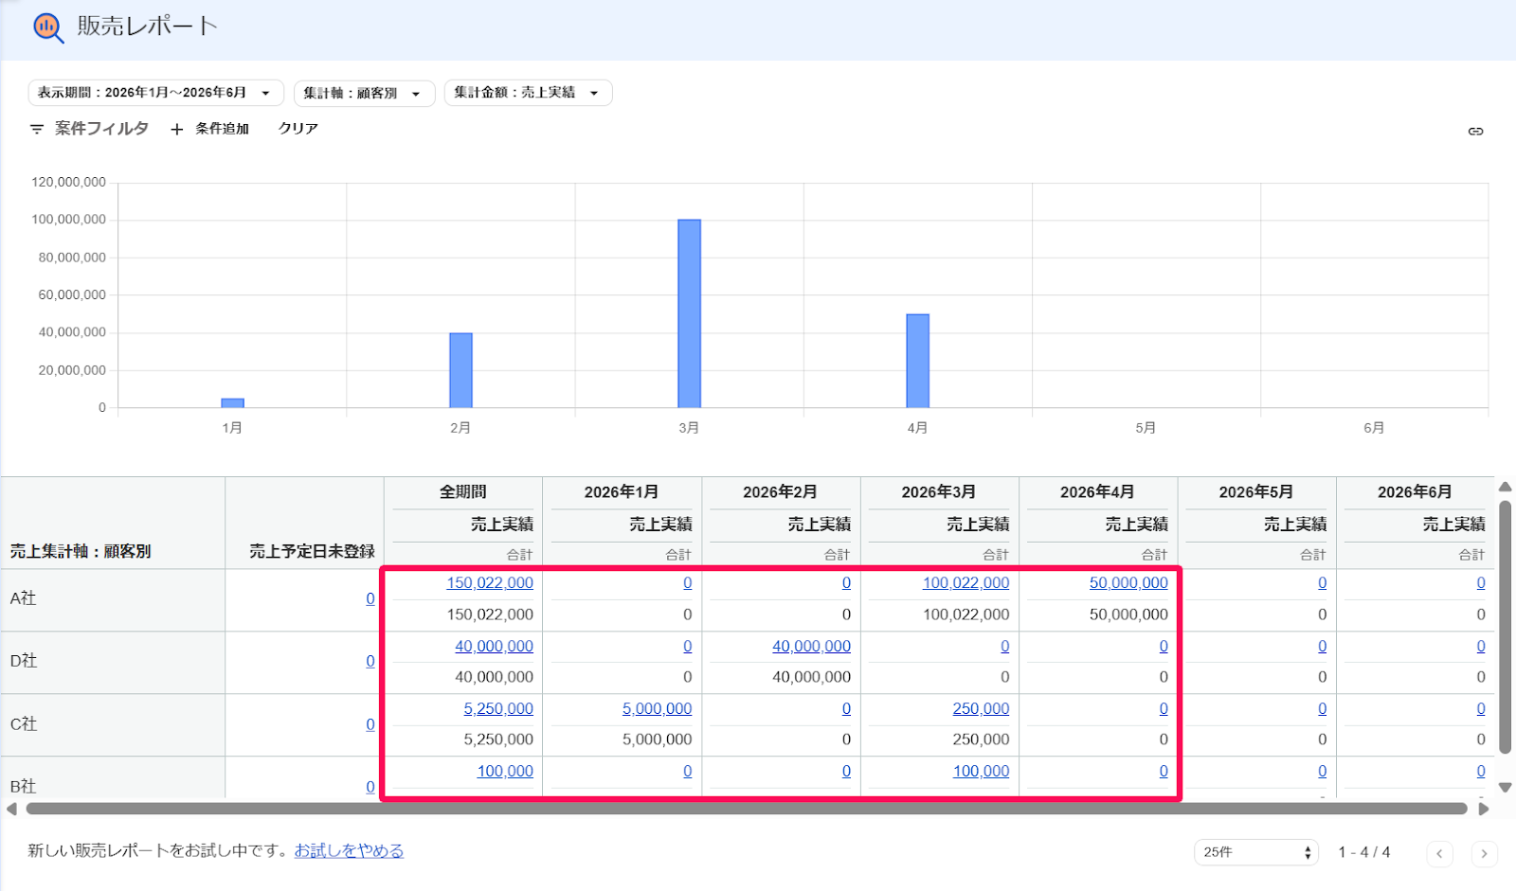Open B社 全期間 link 100,000
Viewport: 1516px width, 891px height.
click(x=505, y=771)
